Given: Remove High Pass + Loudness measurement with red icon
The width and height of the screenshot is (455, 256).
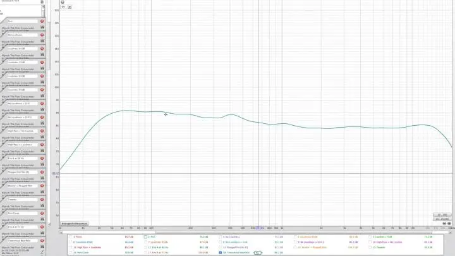Looking at the screenshot, I should pyautogui.click(x=42, y=145).
